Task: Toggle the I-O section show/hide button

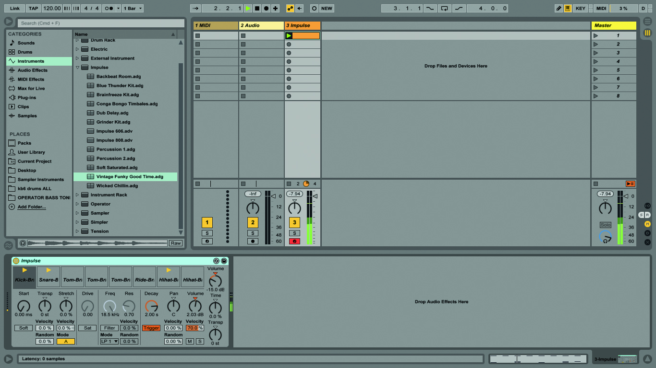Action: click(647, 206)
